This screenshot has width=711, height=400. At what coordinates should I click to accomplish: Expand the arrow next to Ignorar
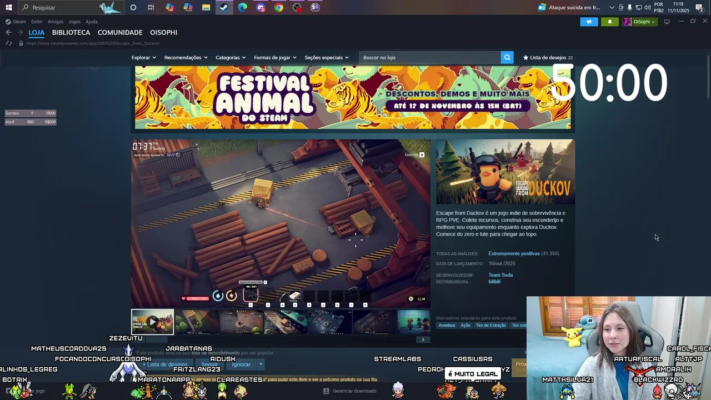[x=261, y=364]
